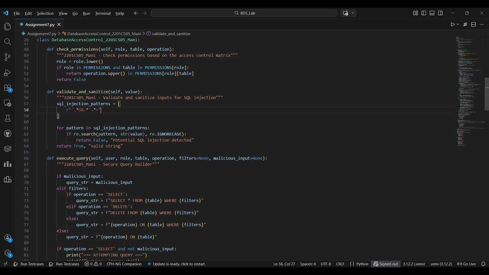This screenshot has width=489, height=275.
Task: Open the Testing flask view
Action: [7, 118]
